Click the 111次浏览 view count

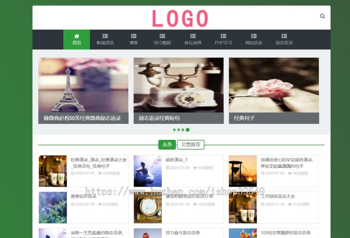point(299,204)
